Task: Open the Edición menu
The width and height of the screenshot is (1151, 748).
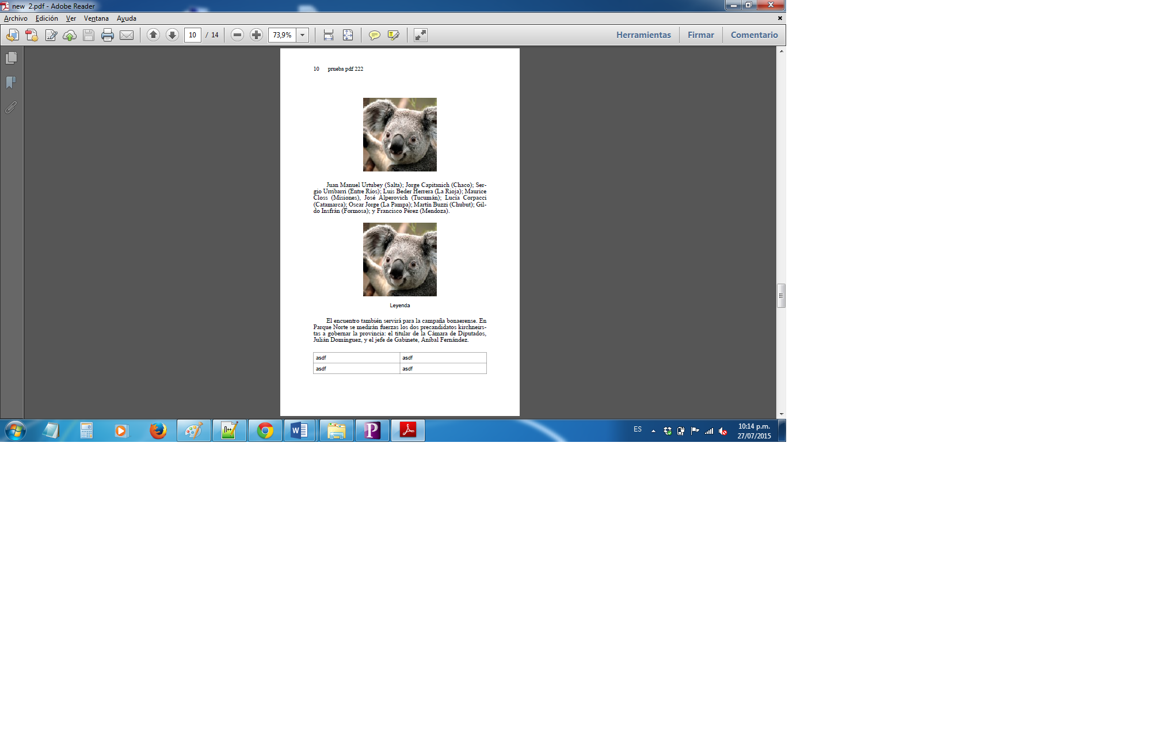Action: 47,18
